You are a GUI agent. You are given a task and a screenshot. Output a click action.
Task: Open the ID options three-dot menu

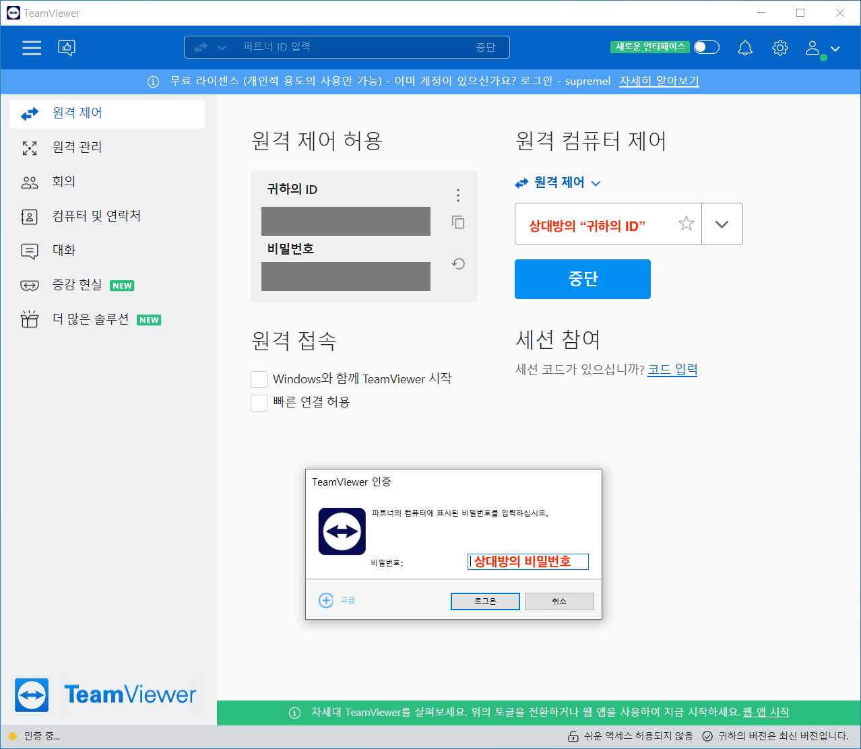pyautogui.click(x=457, y=195)
